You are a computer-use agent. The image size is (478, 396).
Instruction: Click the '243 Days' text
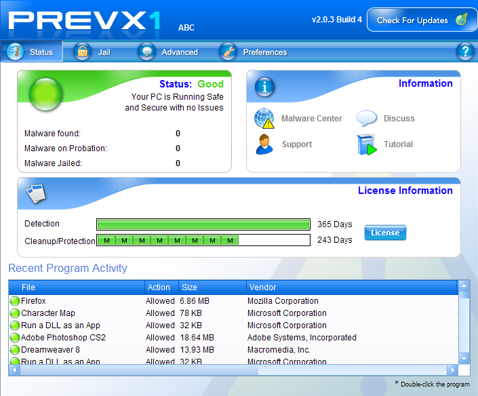(335, 240)
